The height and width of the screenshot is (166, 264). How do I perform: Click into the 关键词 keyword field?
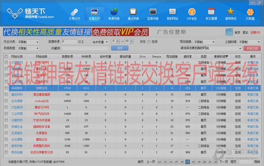click(85, 48)
